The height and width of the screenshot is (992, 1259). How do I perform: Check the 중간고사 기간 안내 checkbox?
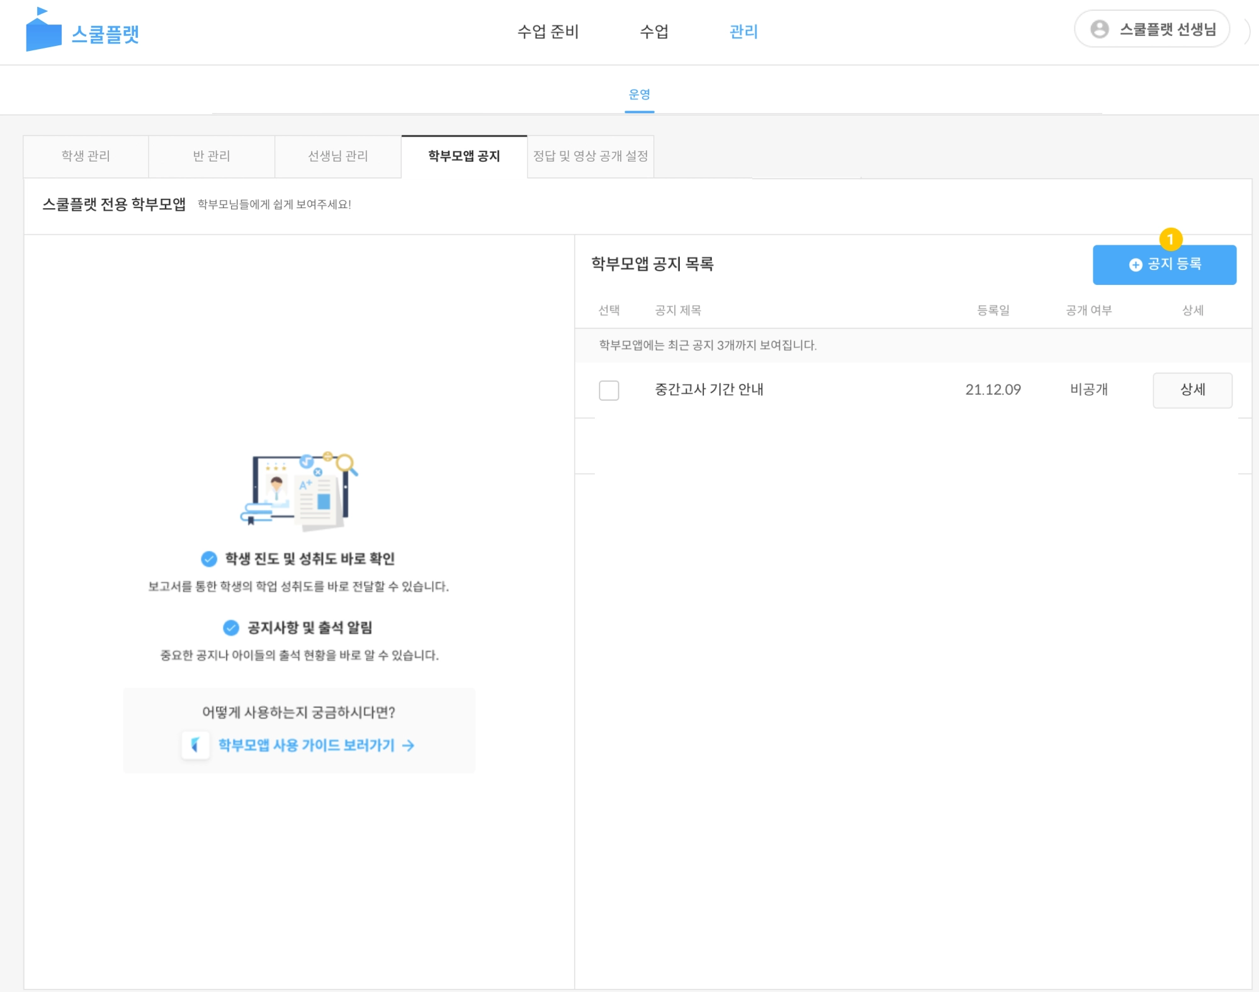pyautogui.click(x=609, y=390)
